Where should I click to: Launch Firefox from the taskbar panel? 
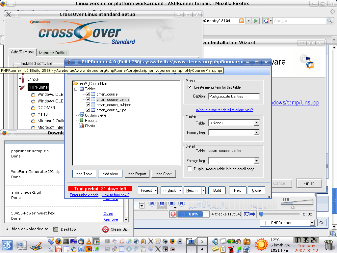tap(58, 241)
